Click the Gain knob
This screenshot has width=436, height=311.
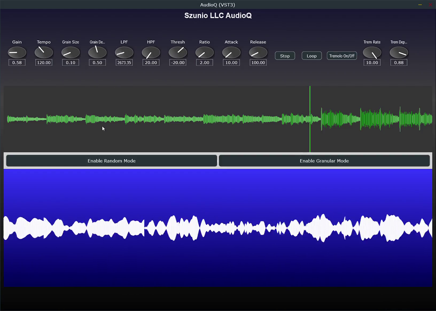pos(17,52)
